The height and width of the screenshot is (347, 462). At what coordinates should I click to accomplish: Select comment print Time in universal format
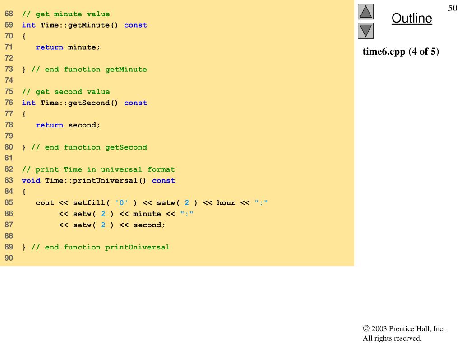click(x=98, y=169)
